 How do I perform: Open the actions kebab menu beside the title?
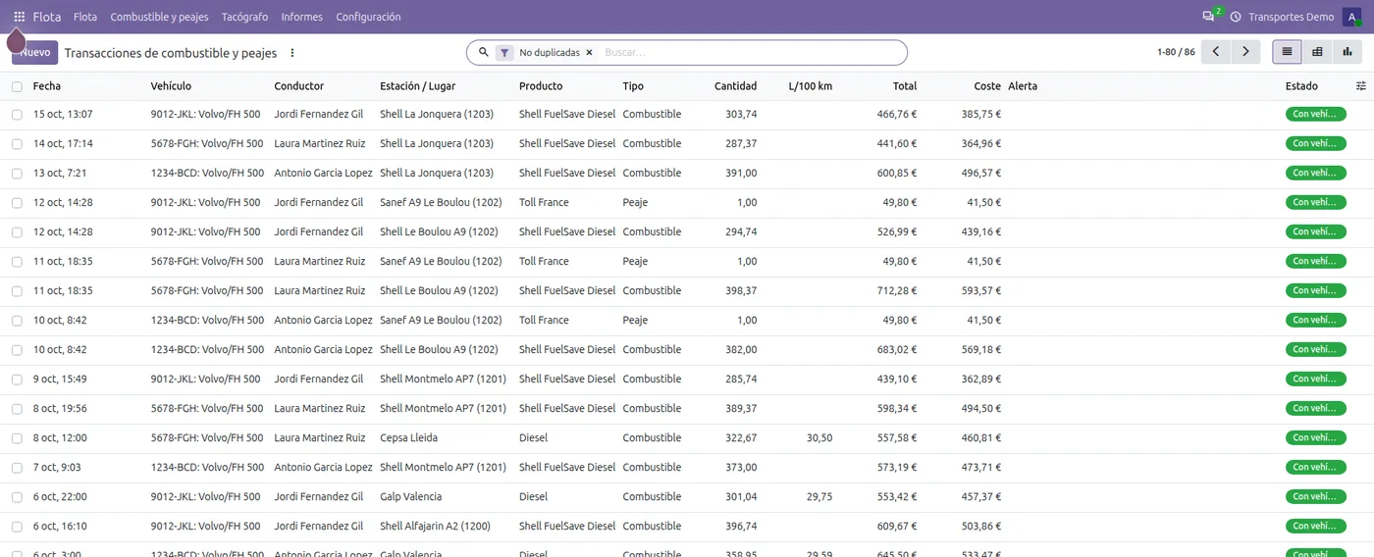[x=291, y=53]
